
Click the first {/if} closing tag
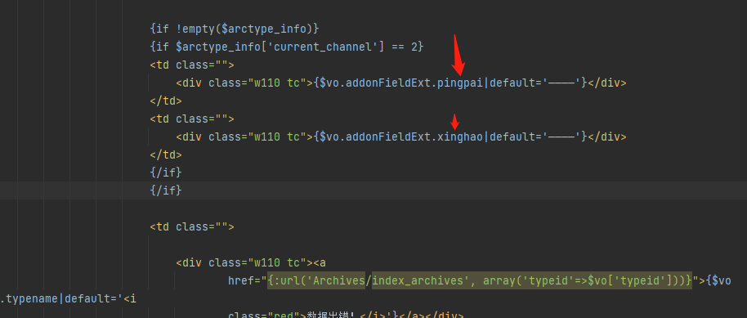pos(166,172)
